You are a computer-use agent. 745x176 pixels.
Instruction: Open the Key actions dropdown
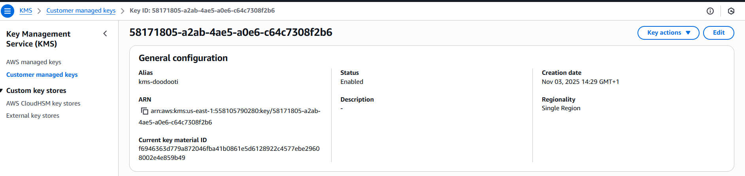click(668, 33)
